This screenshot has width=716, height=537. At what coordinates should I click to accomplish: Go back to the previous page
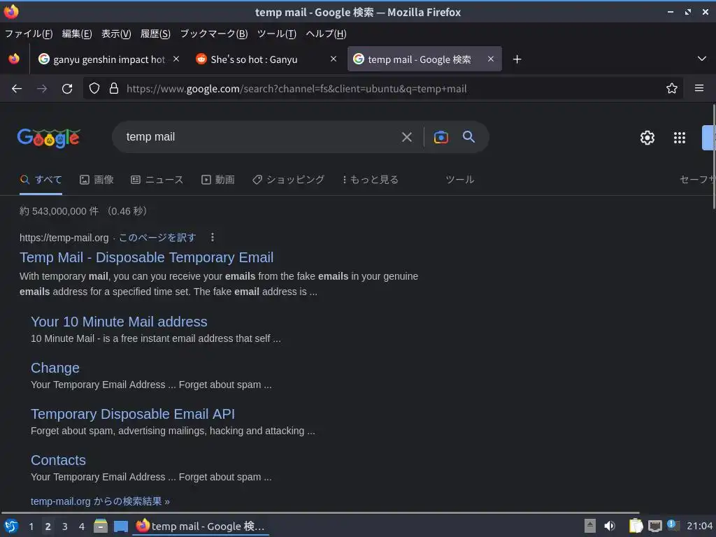pyautogui.click(x=17, y=89)
